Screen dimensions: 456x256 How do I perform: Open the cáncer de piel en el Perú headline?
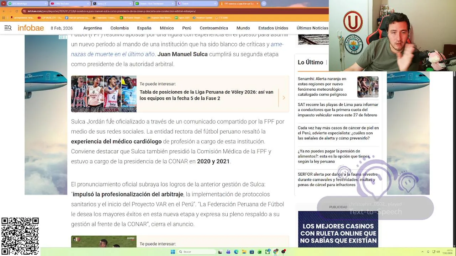(338, 133)
